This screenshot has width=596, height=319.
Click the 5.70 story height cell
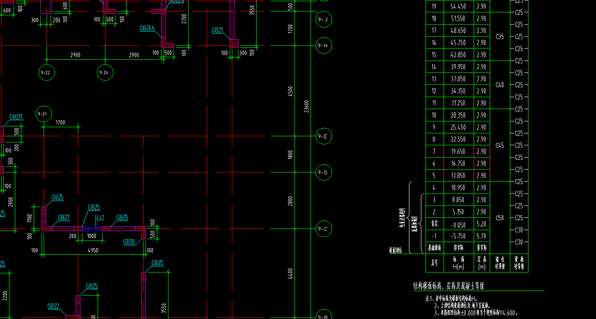tap(481, 236)
